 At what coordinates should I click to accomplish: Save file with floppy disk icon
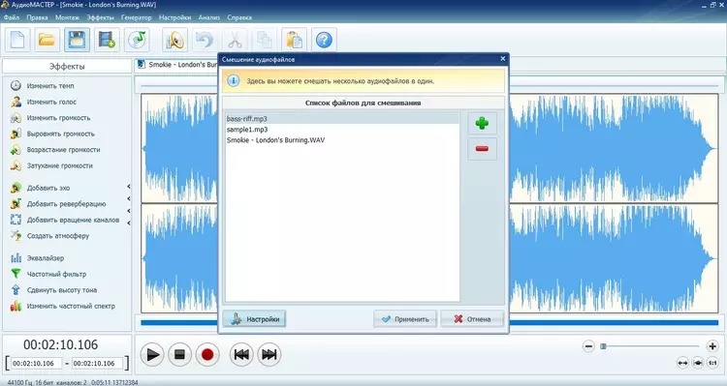tap(77, 40)
